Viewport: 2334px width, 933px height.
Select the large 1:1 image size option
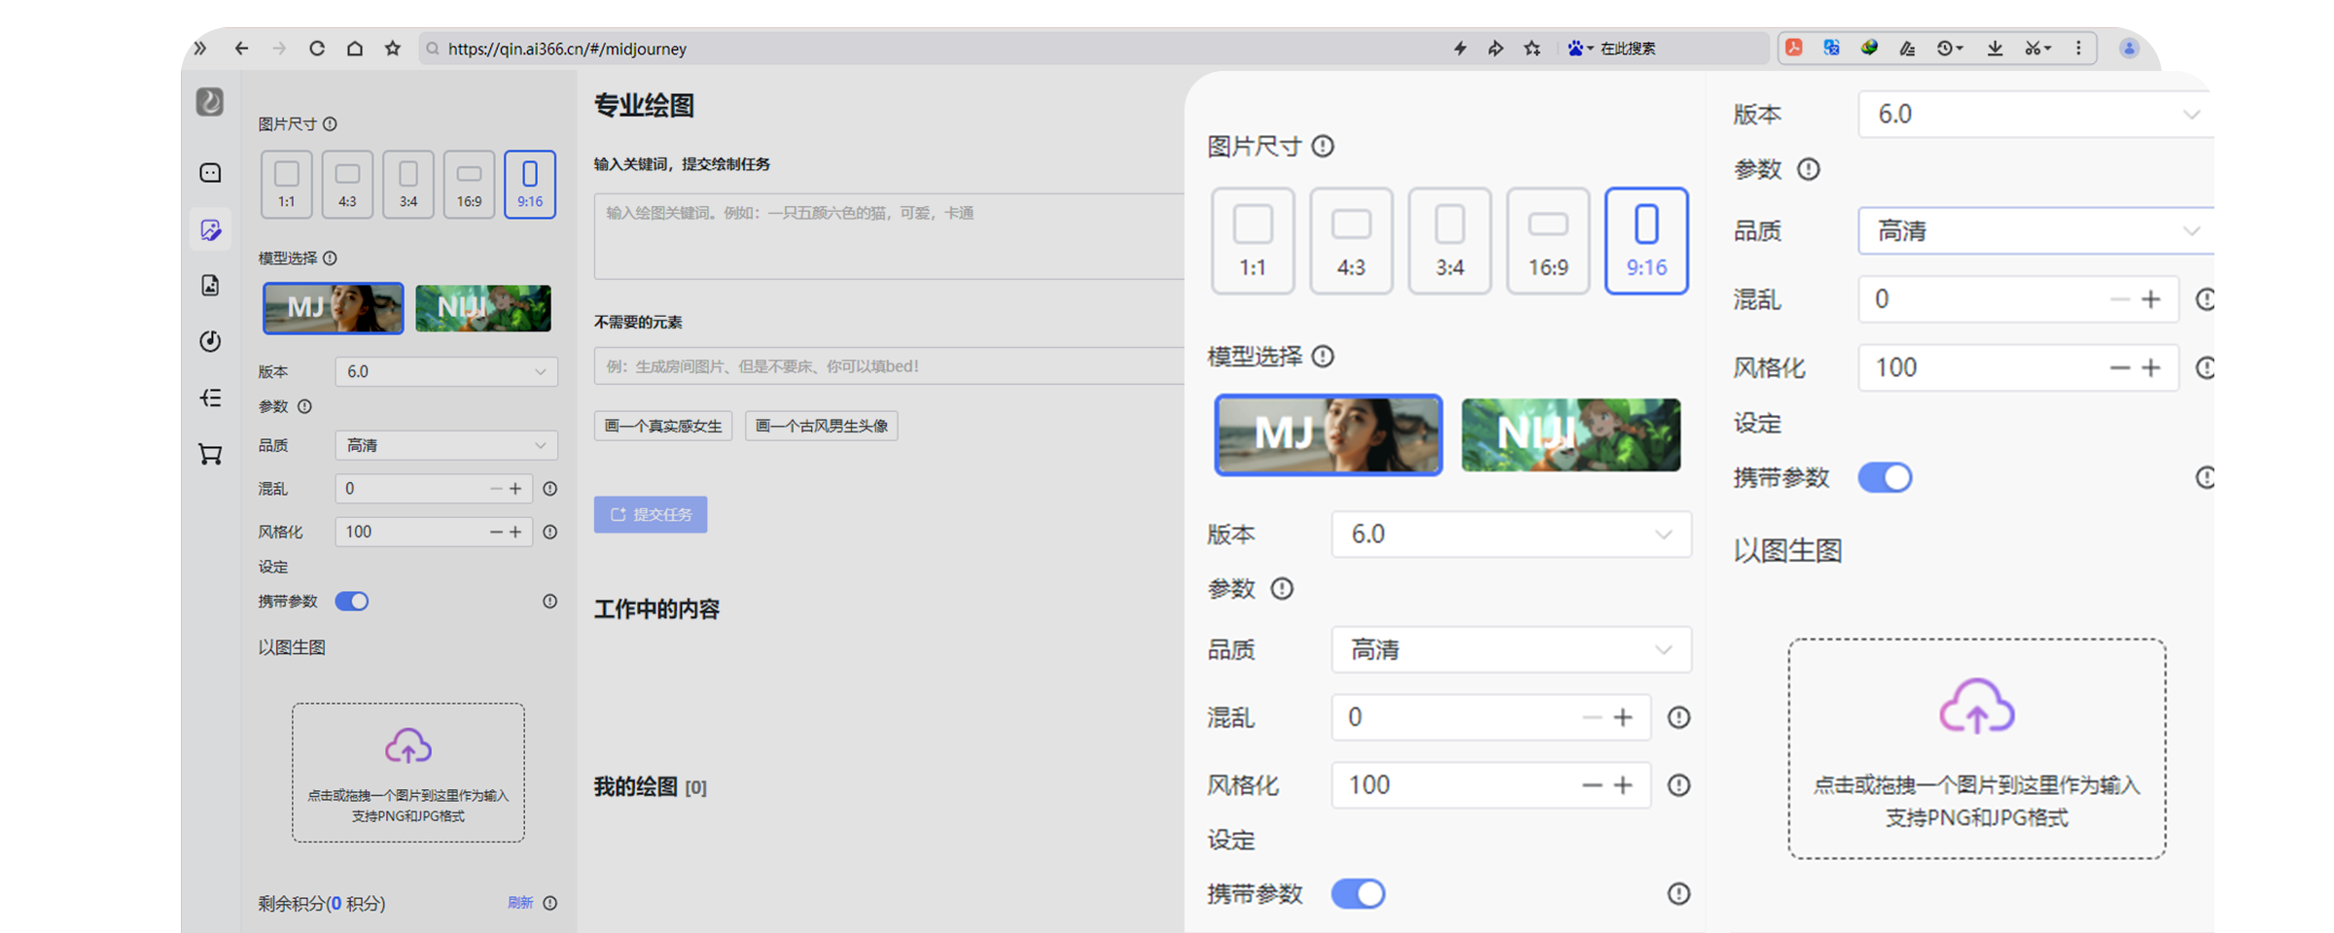click(1253, 240)
